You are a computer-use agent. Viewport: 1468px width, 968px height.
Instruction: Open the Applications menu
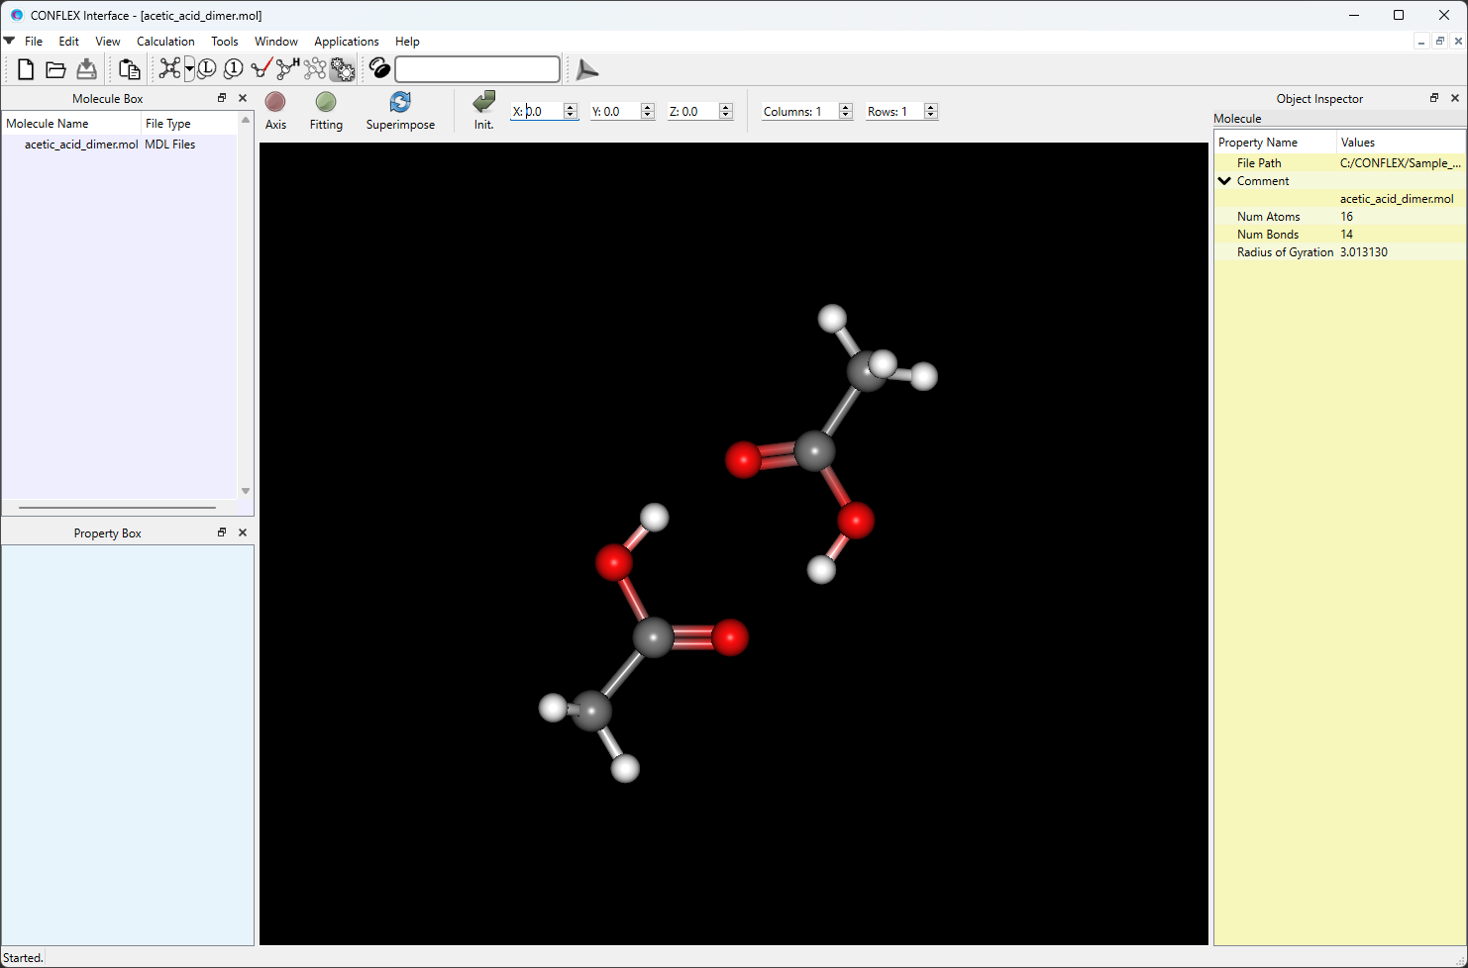pyautogui.click(x=347, y=41)
